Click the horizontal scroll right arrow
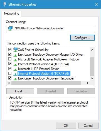Screen dimensions: 101x131 87,83
